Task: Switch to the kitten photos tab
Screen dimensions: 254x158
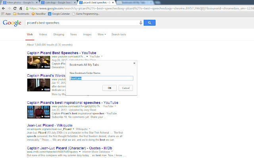Action: tap(20, 3)
